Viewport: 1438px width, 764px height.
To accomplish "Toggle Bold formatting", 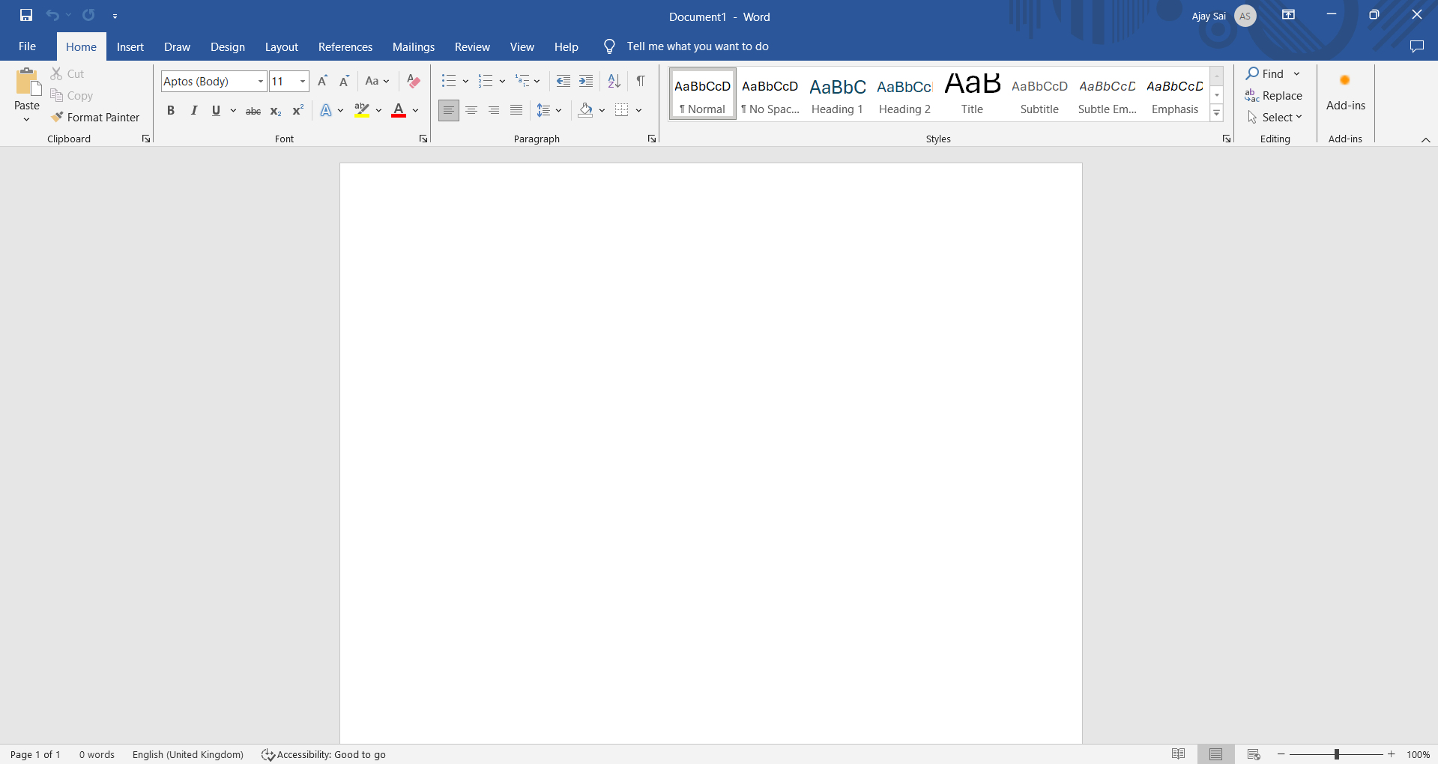I will 171,110.
